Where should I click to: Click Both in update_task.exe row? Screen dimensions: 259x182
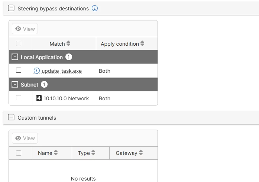click(x=104, y=71)
